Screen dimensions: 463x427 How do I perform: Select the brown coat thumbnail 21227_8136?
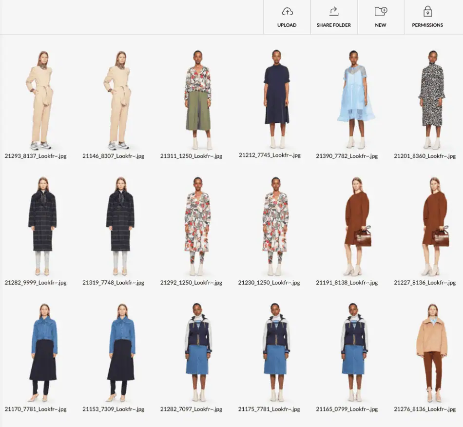pos(436,227)
